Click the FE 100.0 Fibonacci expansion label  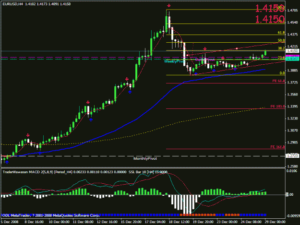(x=277, y=107)
